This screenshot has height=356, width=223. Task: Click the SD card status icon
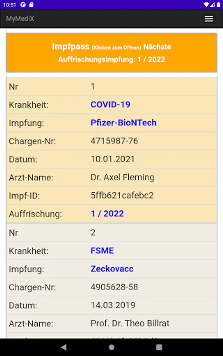[31, 4]
